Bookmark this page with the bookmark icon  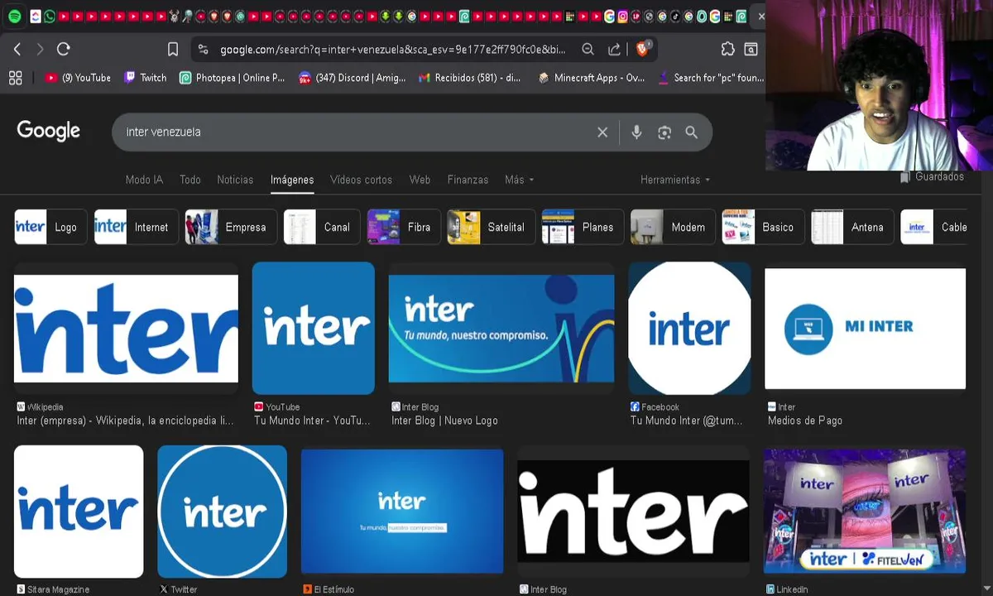[173, 50]
